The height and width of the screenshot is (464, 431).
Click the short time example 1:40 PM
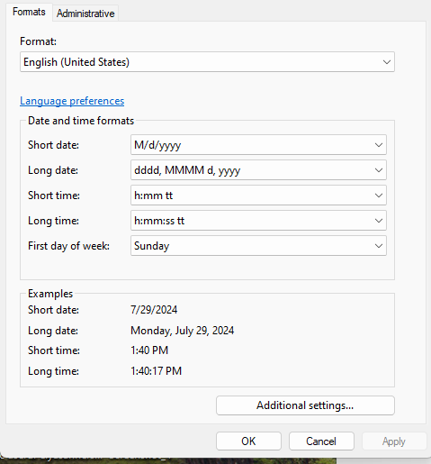point(149,350)
